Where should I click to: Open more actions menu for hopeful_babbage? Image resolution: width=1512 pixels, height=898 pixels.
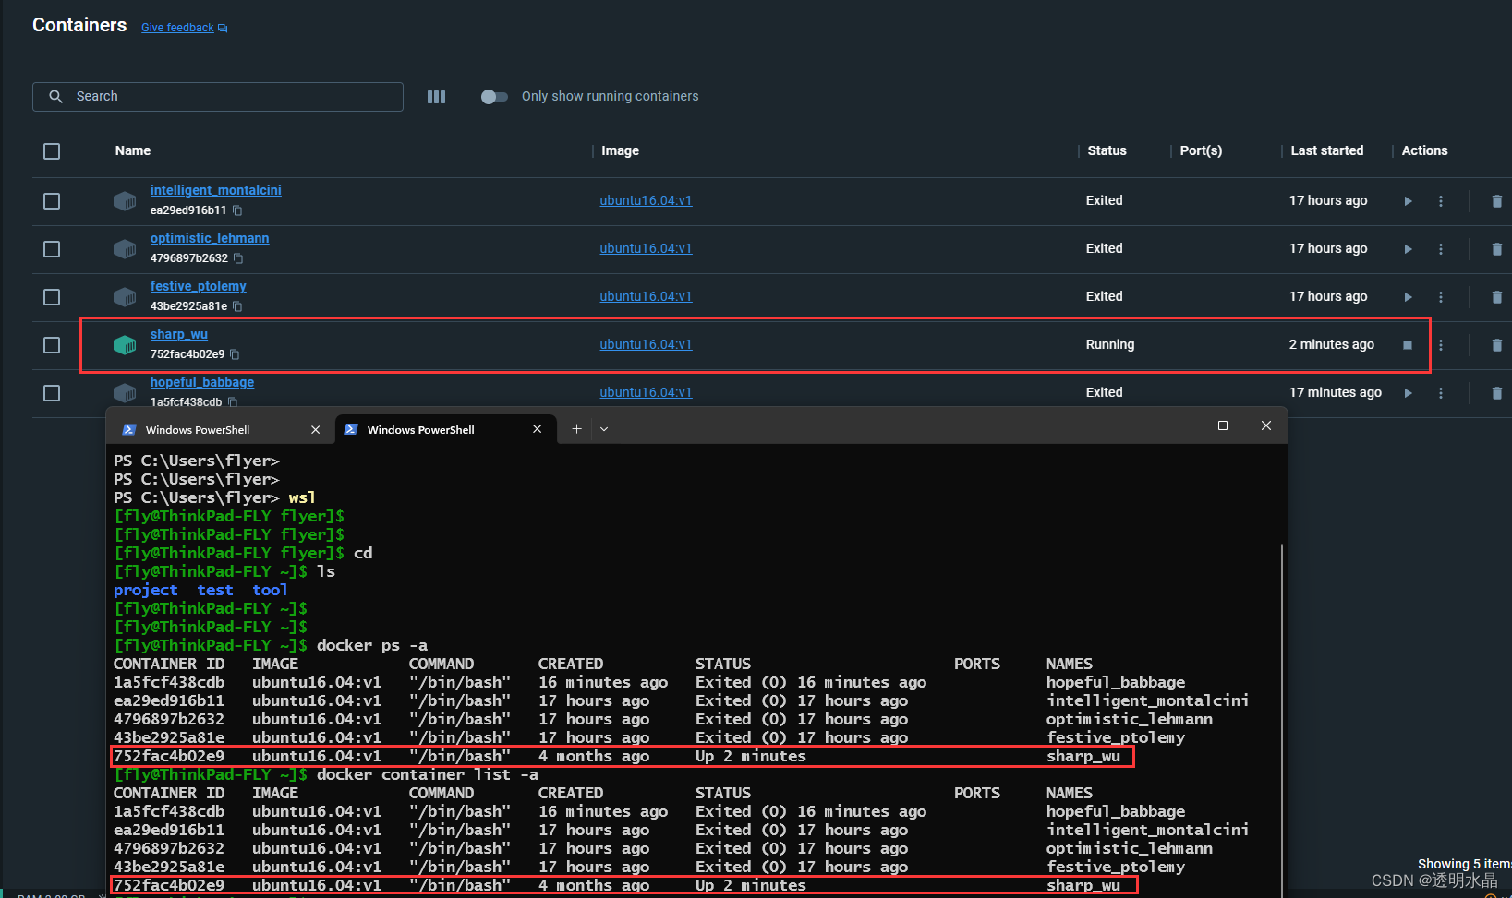[1441, 393]
